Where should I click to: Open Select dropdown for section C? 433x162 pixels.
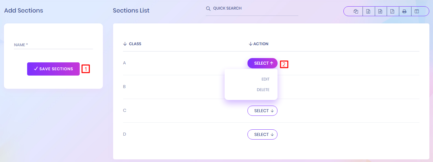pos(262,111)
